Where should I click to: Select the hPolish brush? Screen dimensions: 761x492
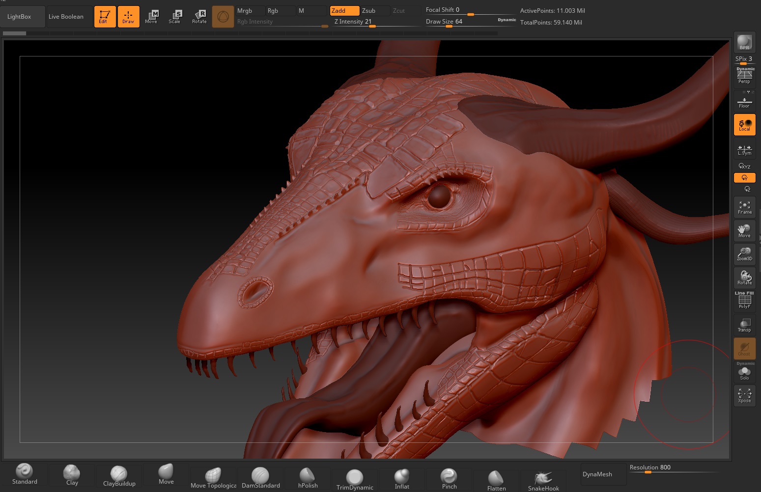tap(308, 478)
